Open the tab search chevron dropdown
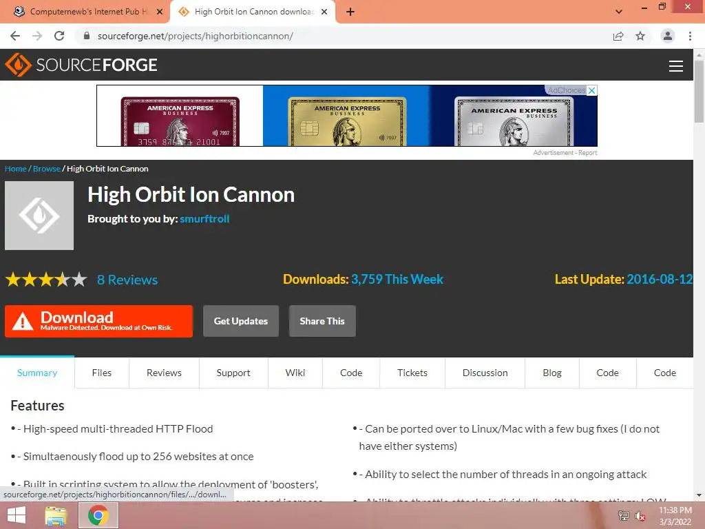 [619, 12]
